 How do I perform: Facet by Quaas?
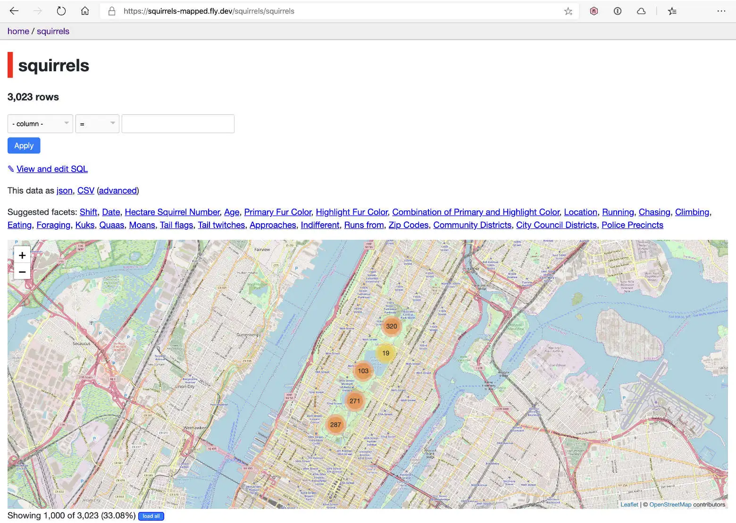point(112,225)
